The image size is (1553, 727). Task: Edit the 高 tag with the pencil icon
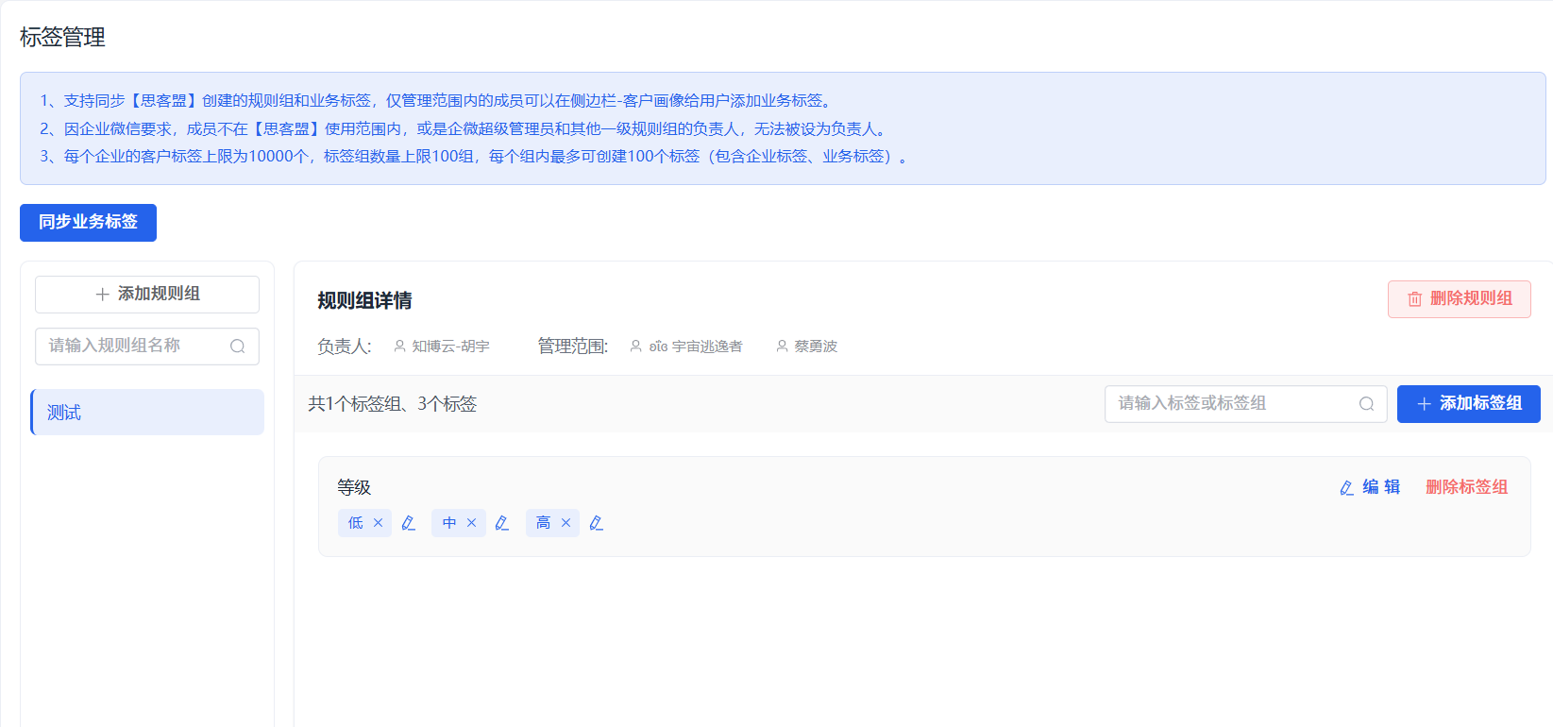(x=596, y=523)
